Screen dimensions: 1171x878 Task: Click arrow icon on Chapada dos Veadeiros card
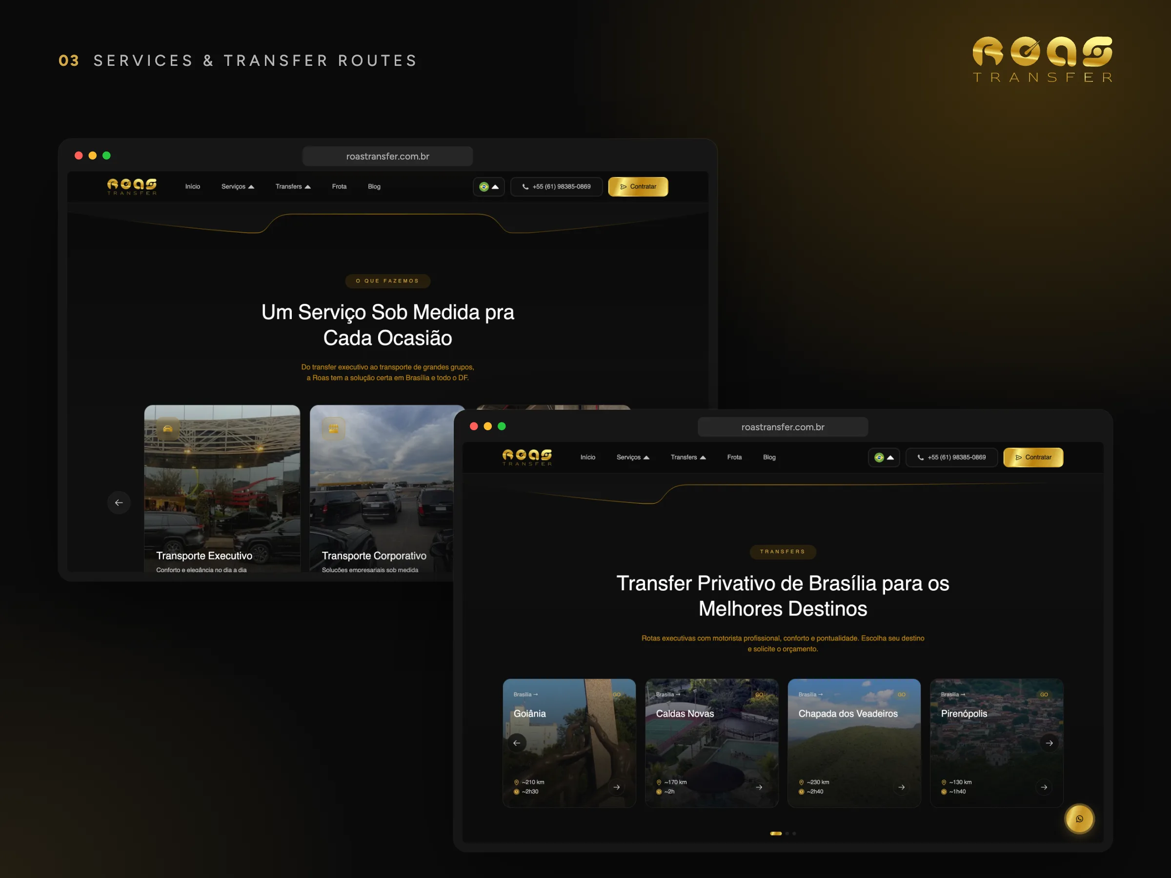[902, 787]
